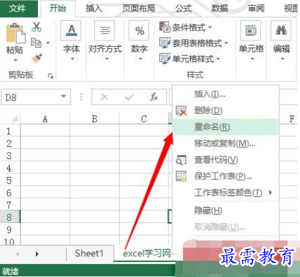Click the cancel X in formula bar
The width and height of the screenshot is (300, 277).
coord(105,97)
